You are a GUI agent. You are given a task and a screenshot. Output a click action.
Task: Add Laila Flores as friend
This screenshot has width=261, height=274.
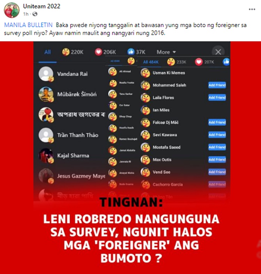217,97
